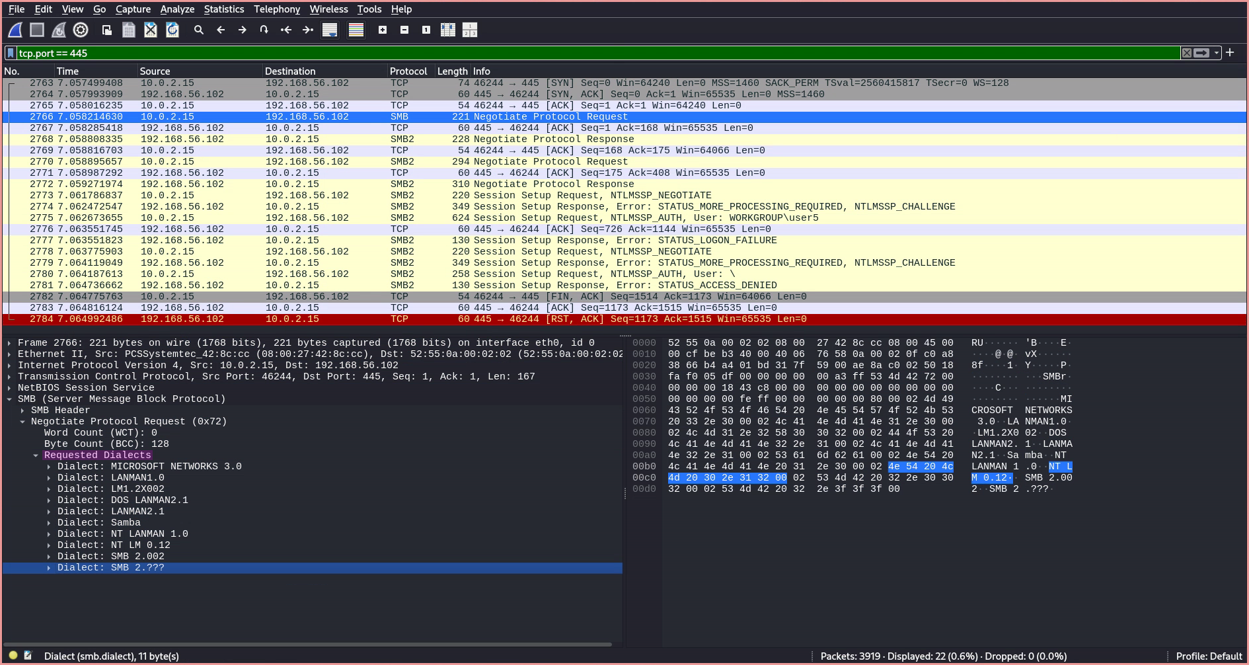Toggle auto-scroll during live capture
Image resolution: width=1249 pixels, height=665 pixels.
[330, 30]
